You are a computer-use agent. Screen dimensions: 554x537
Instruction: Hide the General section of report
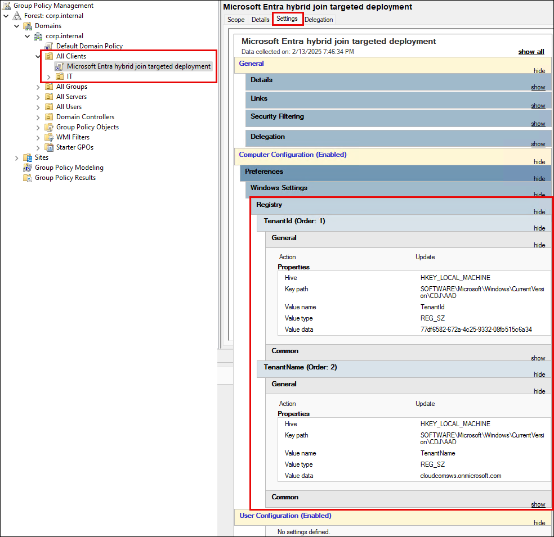pyautogui.click(x=539, y=71)
